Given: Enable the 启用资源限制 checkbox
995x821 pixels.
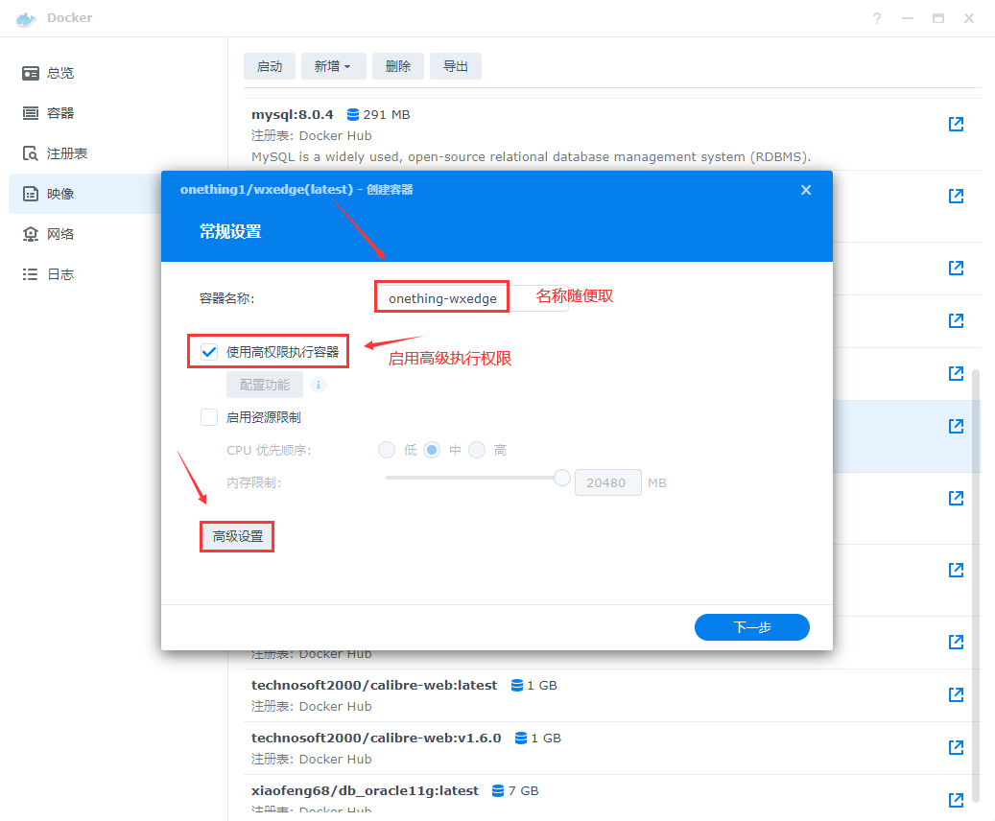Looking at the screenshot, I should click(209, 417).
